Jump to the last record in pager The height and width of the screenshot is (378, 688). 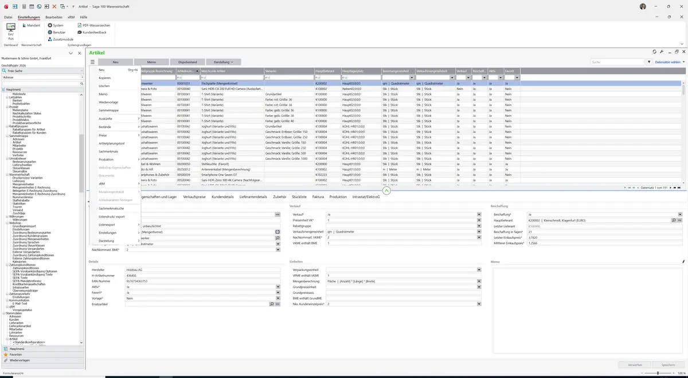click(679, 188)
